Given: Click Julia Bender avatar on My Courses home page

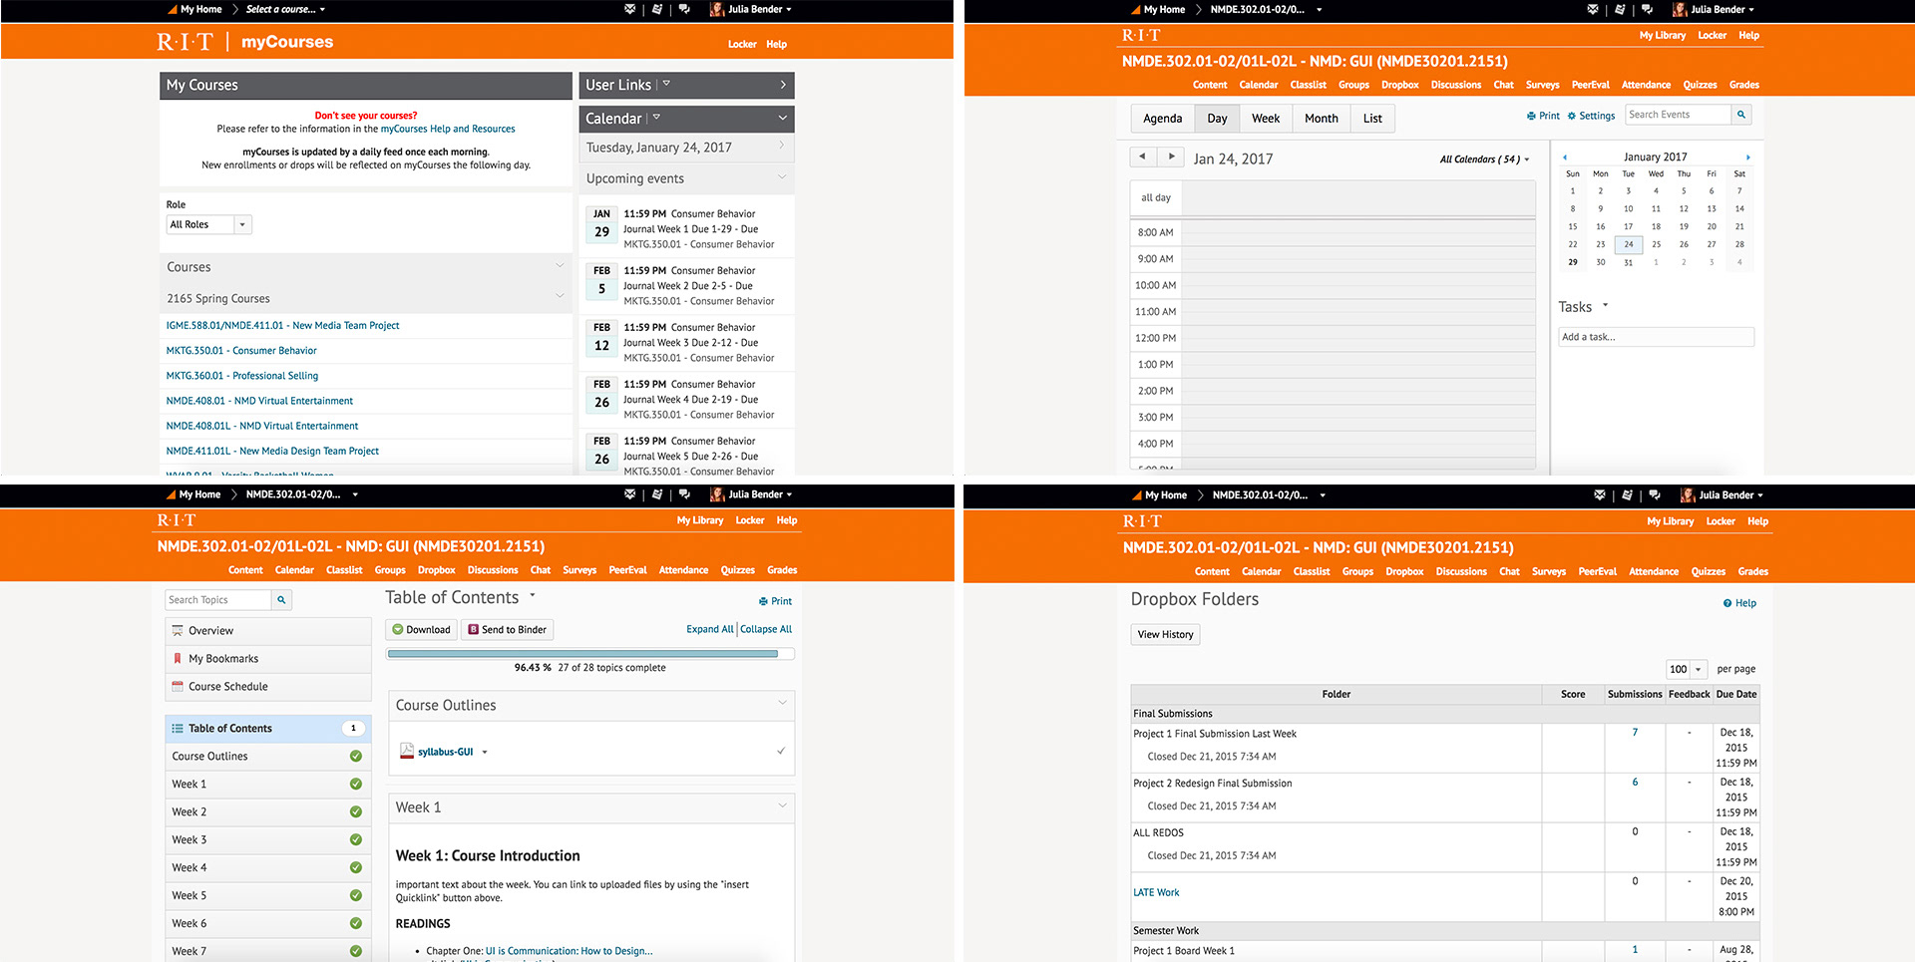Looking at the screenshot, I should (x=716, y=9).
